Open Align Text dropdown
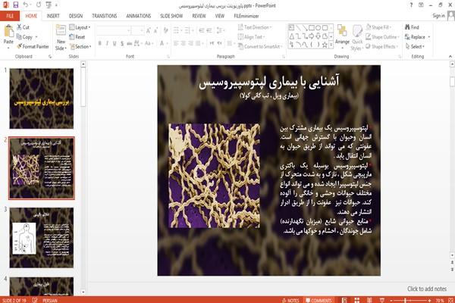Viewport: 455px width, 303px height. (251, 37)
